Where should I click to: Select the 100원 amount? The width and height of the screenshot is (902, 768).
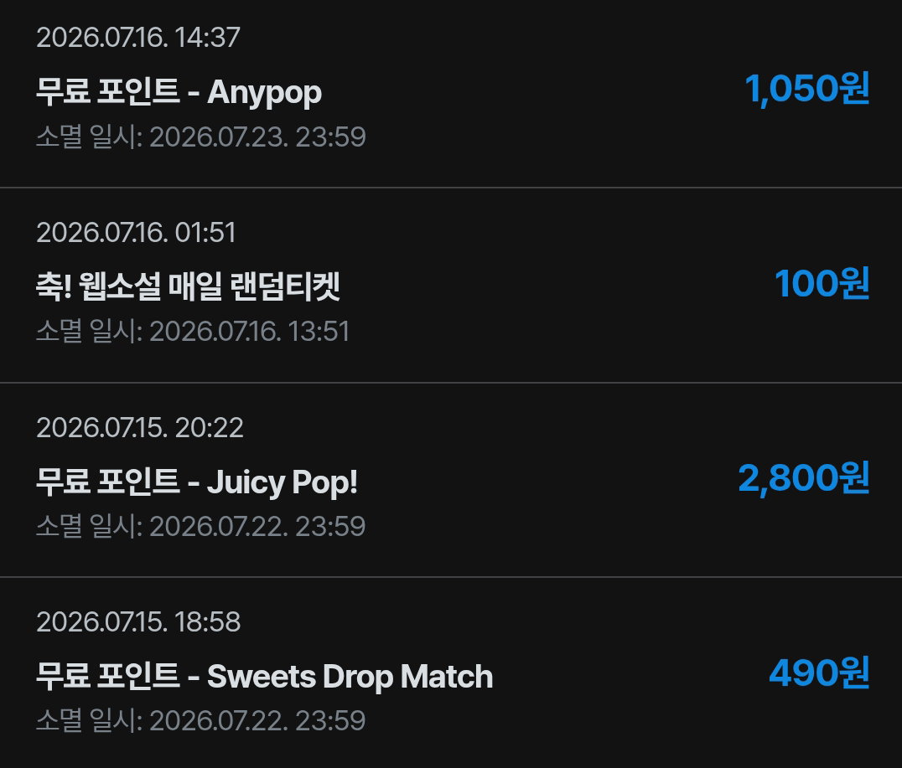point(822,283)
